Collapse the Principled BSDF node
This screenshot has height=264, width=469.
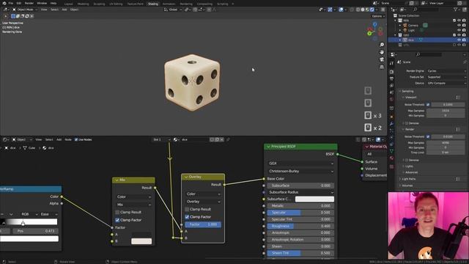click(268, 147)
